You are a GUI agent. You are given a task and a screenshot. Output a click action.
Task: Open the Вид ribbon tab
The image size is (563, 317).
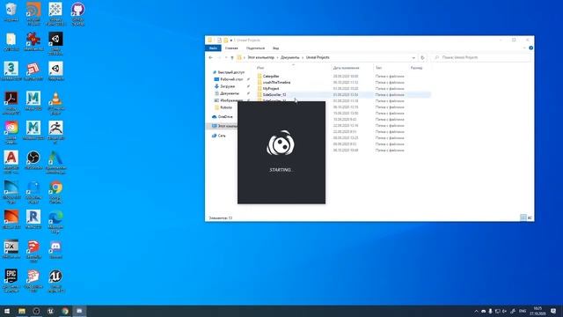[x=275, y=48]
